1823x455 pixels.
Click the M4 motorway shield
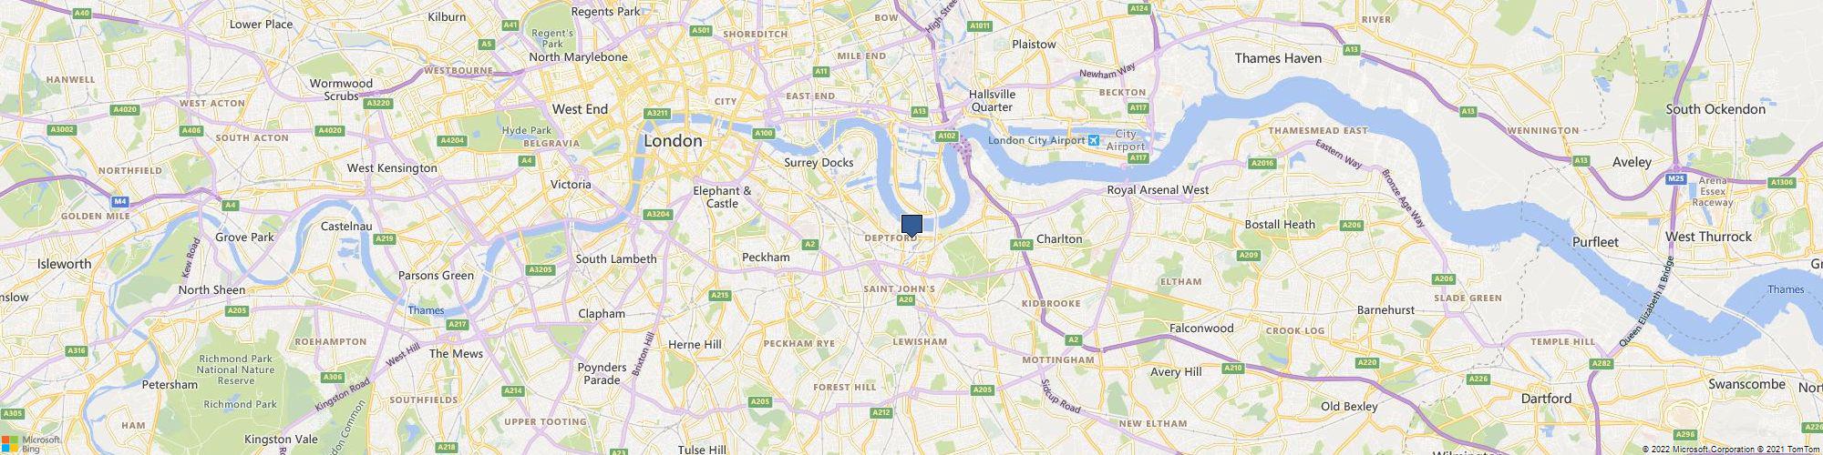point(120,200)
